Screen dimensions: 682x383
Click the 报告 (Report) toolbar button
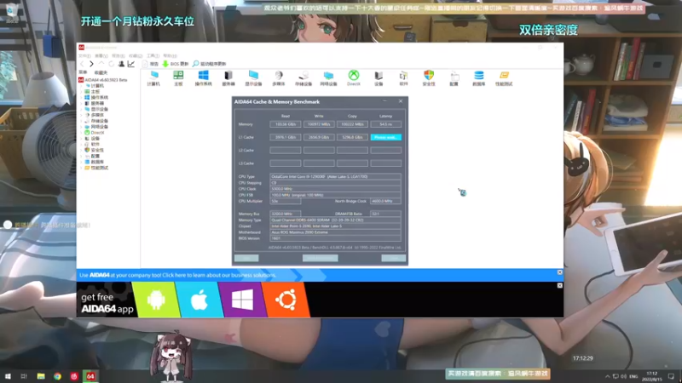click(150, 64)
